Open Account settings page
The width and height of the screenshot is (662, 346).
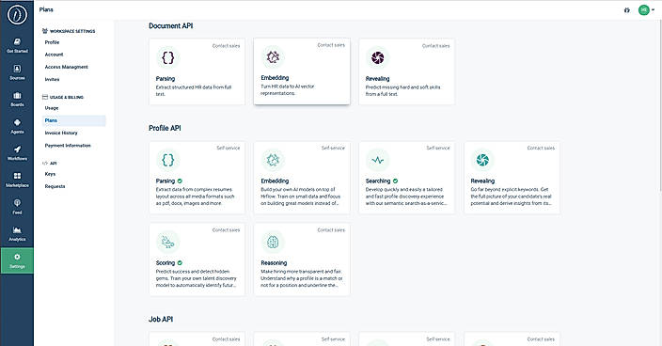[x=54, y=55]
